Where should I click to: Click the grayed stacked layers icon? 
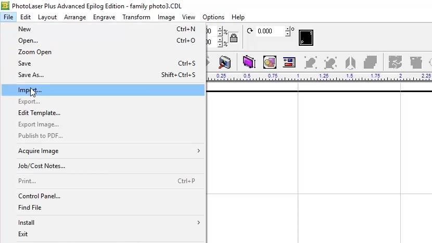point(370,63)
